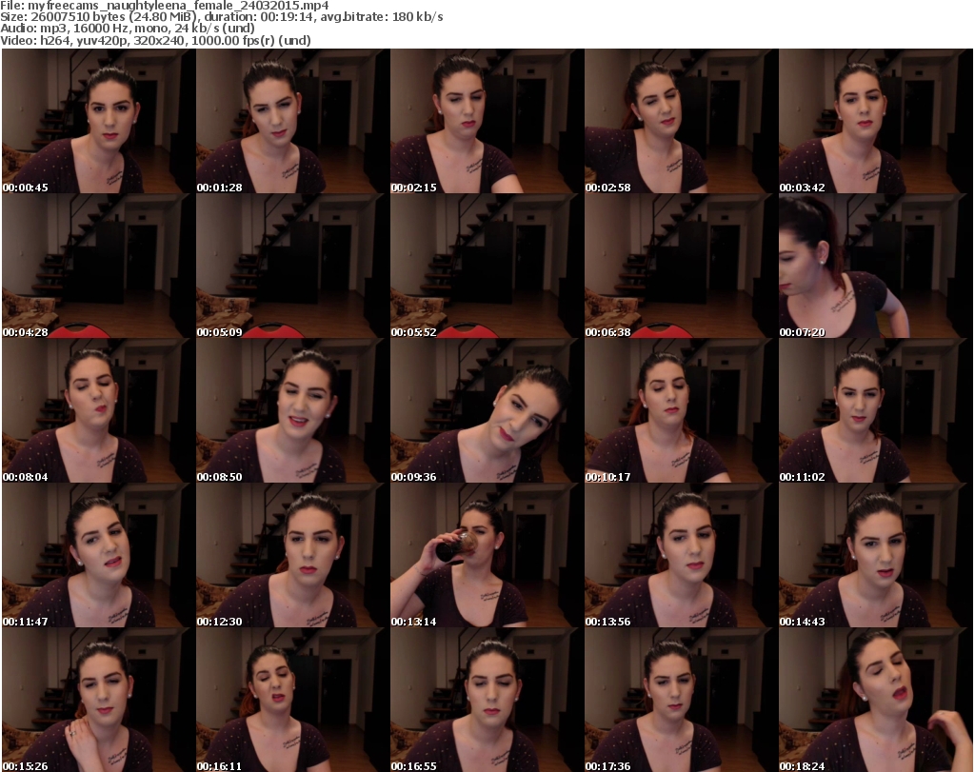Select the frame at 00:08:04
This screenshot has width=975, height=772.
[x=99, y=411]
